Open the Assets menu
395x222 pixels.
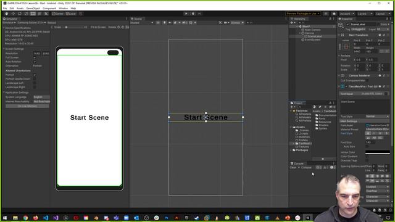click(x=20, y=8)
